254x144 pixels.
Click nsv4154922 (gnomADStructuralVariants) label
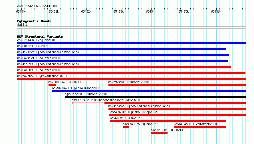[140, 106]
